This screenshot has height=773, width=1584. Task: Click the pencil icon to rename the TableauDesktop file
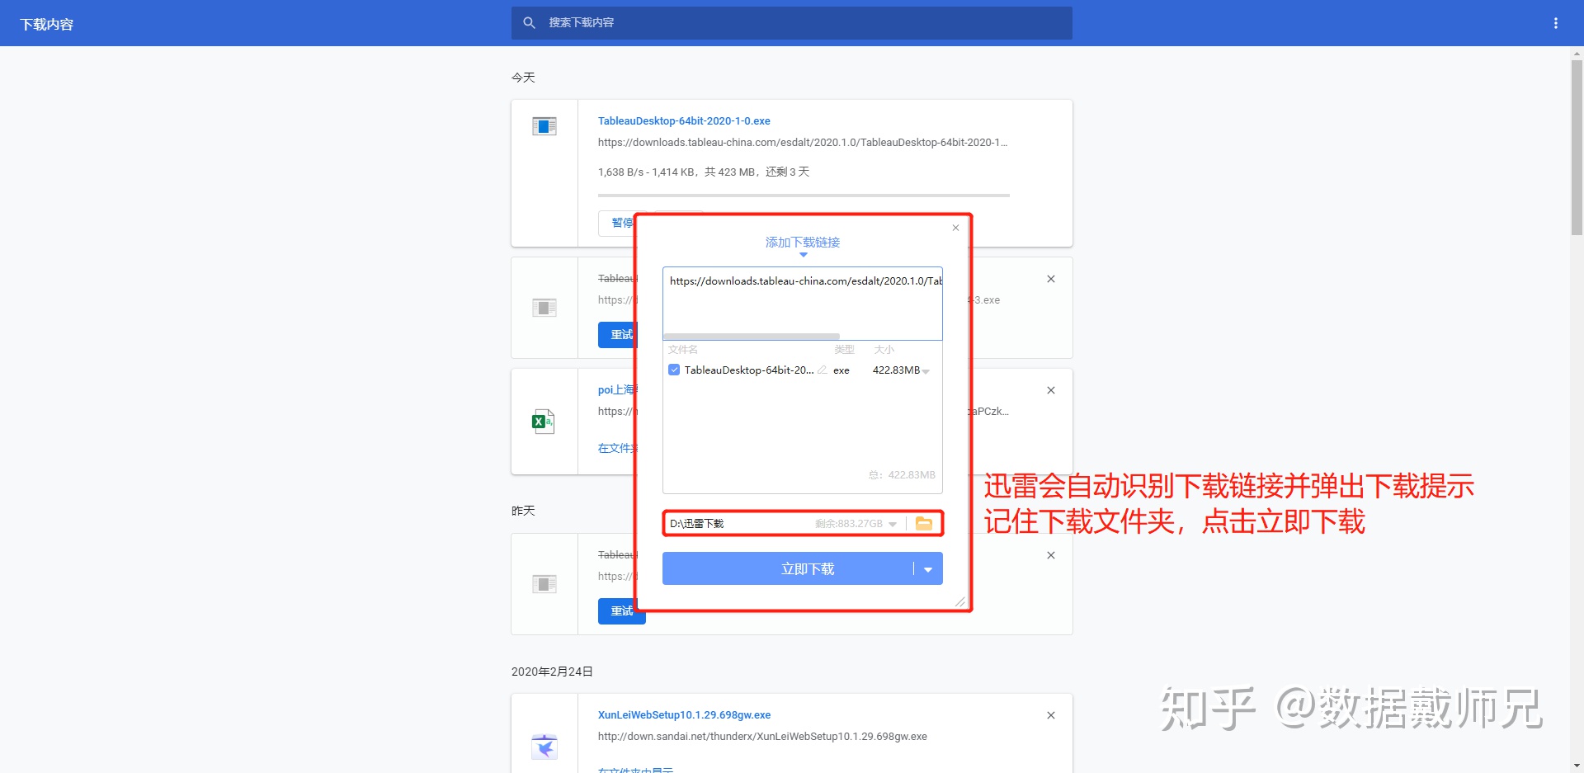click(x=823, y=370)
